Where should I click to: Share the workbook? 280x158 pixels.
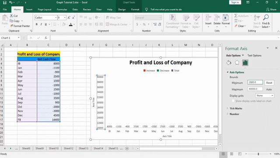click(271, 10)
